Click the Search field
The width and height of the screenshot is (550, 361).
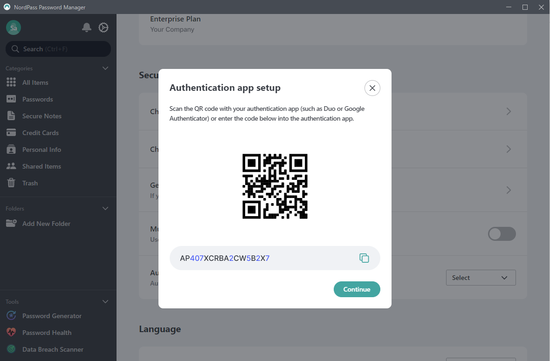pyautogui.click(x=58, y=49)
